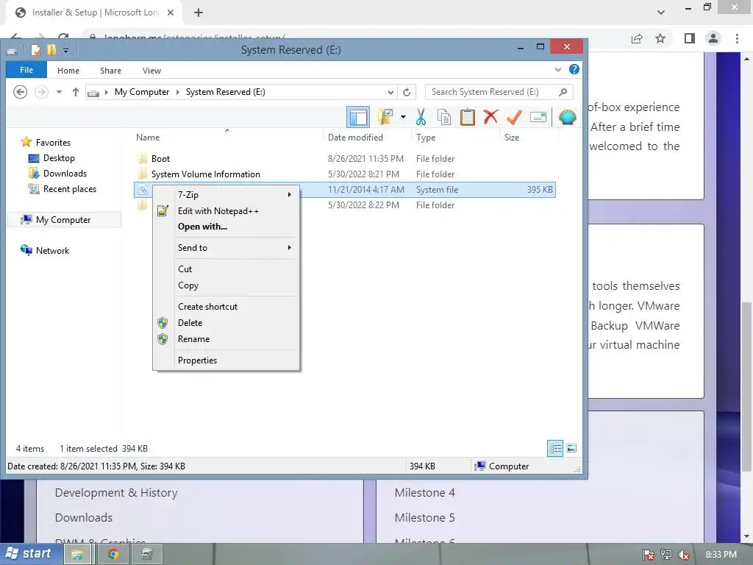The height and width of the screenshot is (565, 753).
Task: Select Cut from the context menu
Action: point(226,269)
